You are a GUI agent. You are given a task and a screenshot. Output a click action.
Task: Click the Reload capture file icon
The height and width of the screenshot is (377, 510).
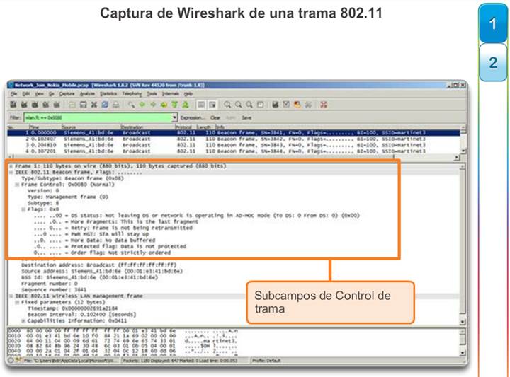(x=105, y=105)
